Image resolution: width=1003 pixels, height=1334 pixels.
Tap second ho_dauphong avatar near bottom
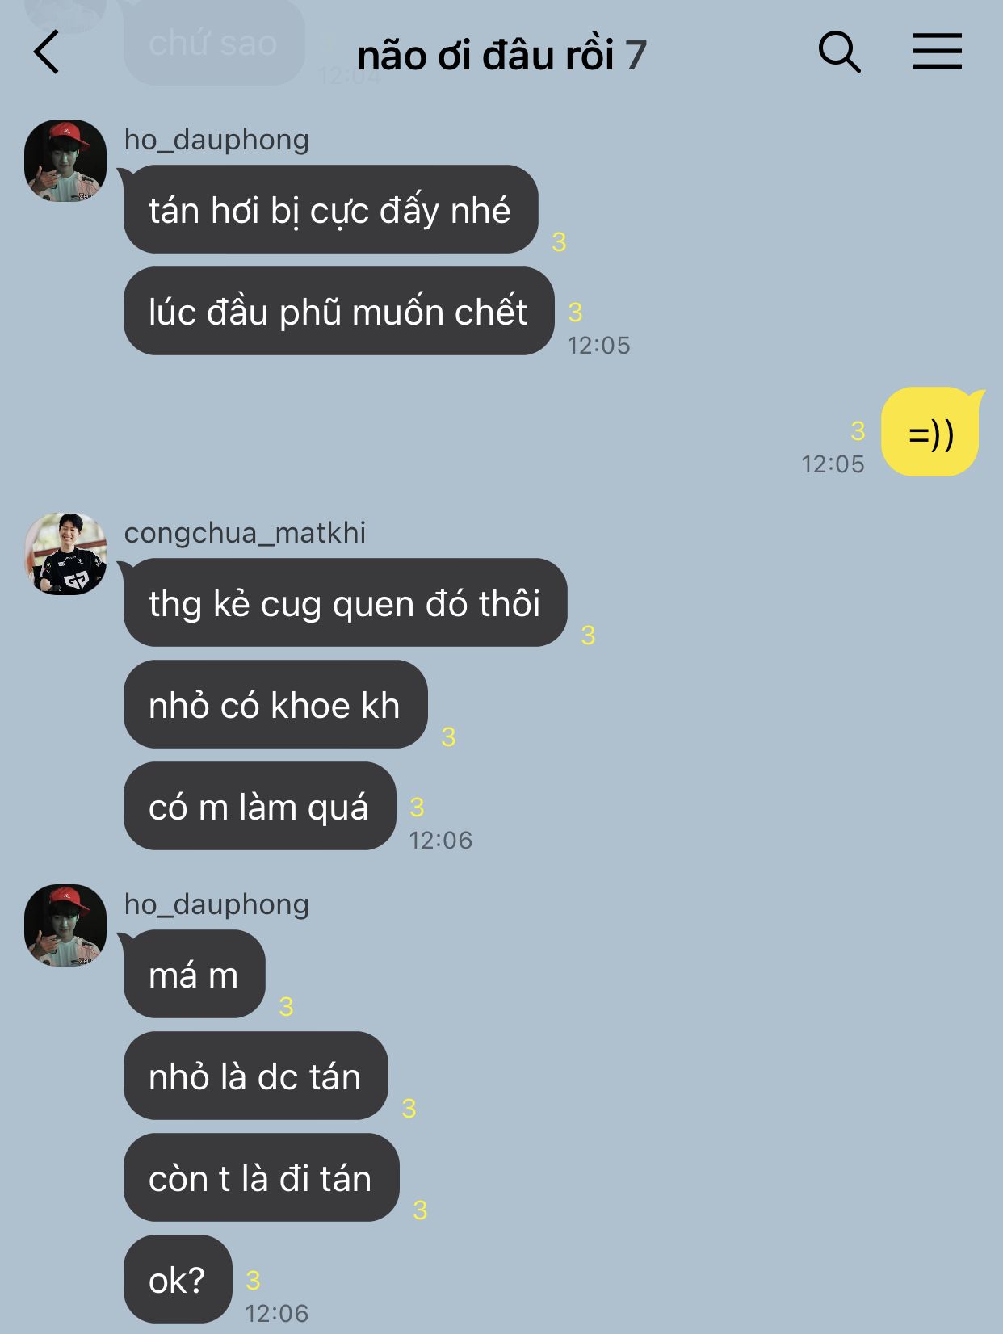65,925
